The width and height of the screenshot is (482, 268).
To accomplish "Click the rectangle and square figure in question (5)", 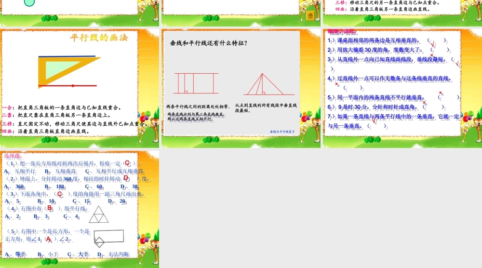I will (x=109, y=239).
